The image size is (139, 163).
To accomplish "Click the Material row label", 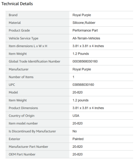I will pyautogui.click(x=15, y=23).
